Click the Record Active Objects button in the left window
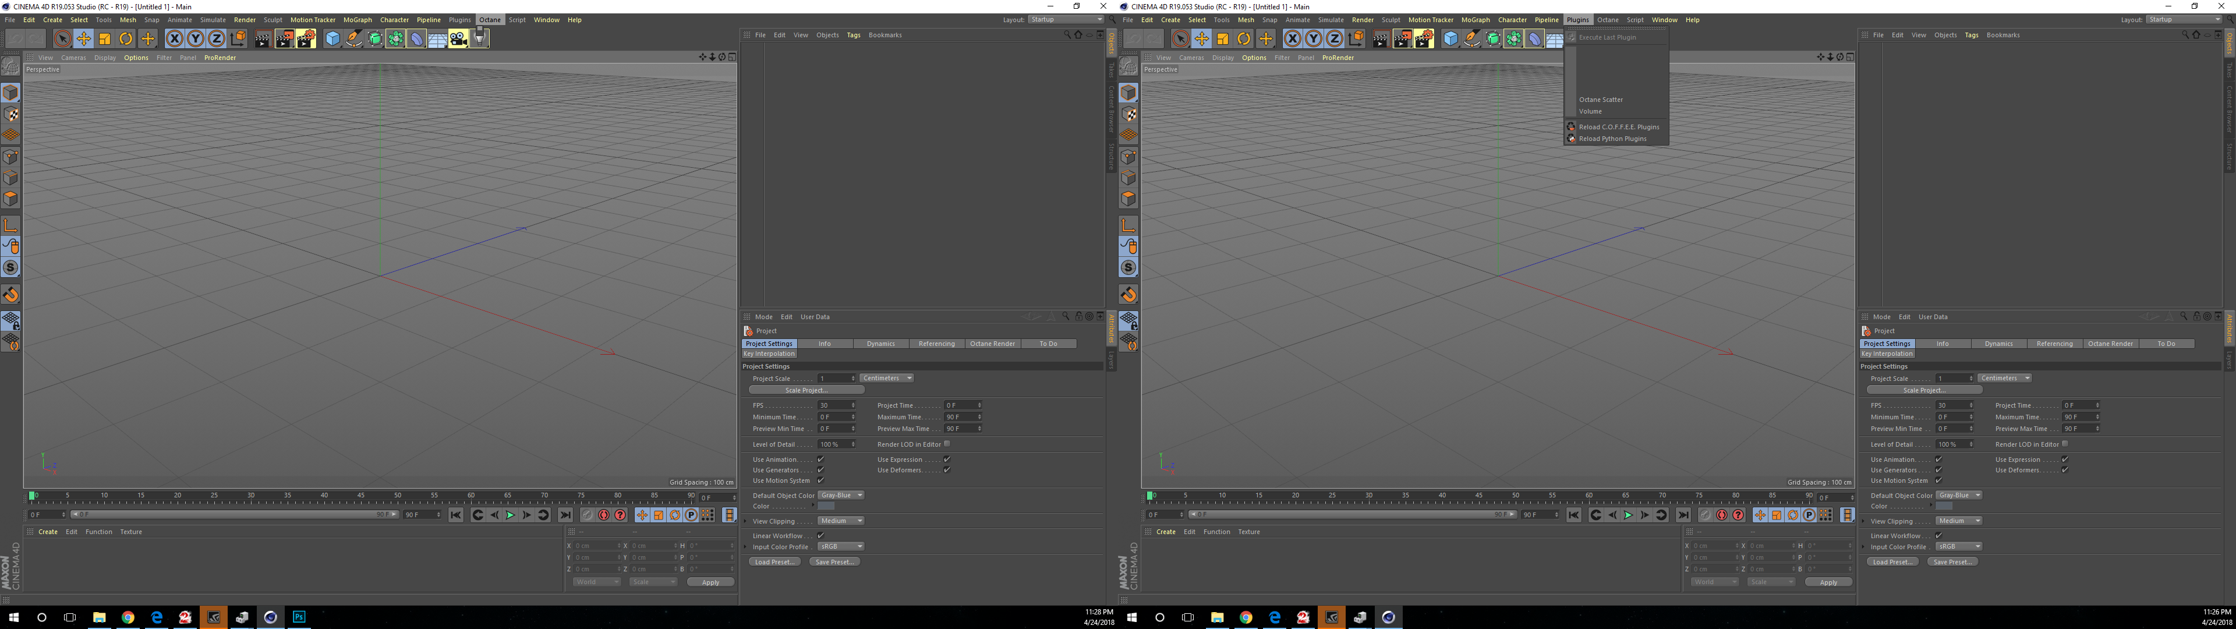Image resolution: width=2236 pixels, height=629 pixels. [588, 515]
